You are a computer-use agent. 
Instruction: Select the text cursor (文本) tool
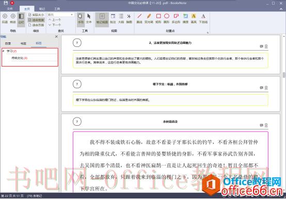(89, 19)
